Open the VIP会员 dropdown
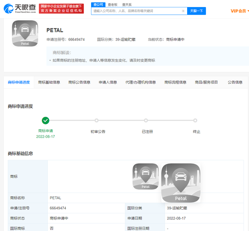Image resolution: width=249 pixels, height=231 pixels. (240, 11)
